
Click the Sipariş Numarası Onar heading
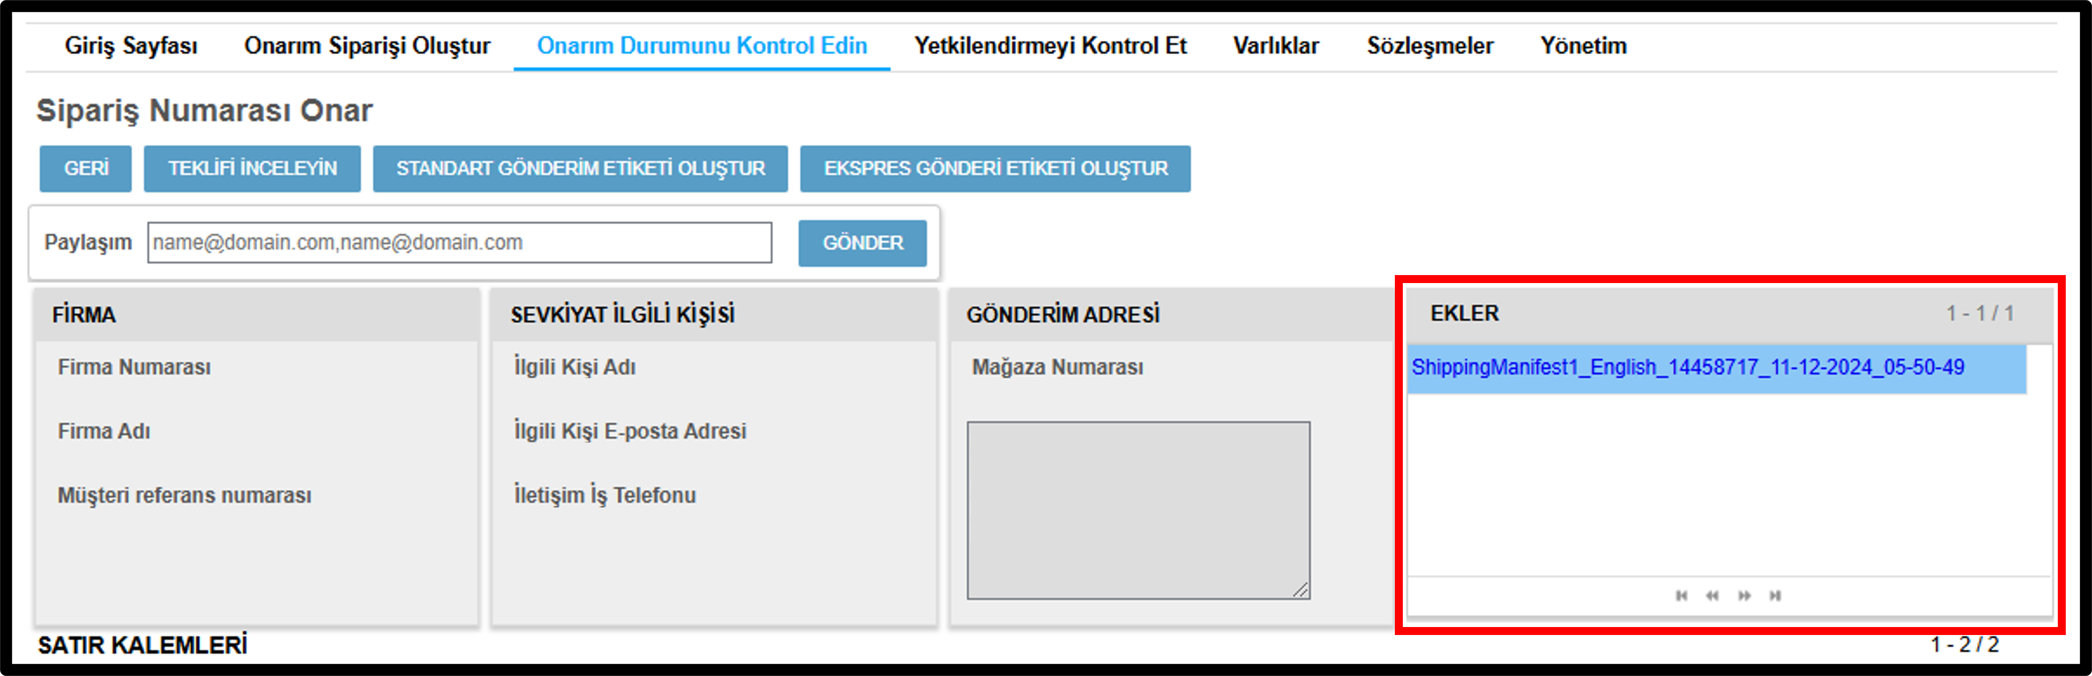point(205,110)
